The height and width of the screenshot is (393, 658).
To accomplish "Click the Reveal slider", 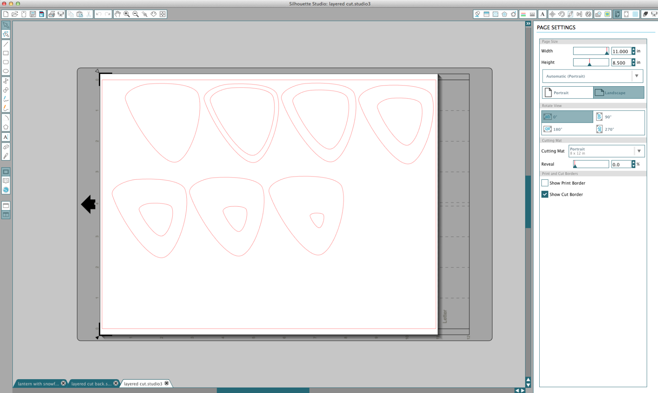I will 591,164.
